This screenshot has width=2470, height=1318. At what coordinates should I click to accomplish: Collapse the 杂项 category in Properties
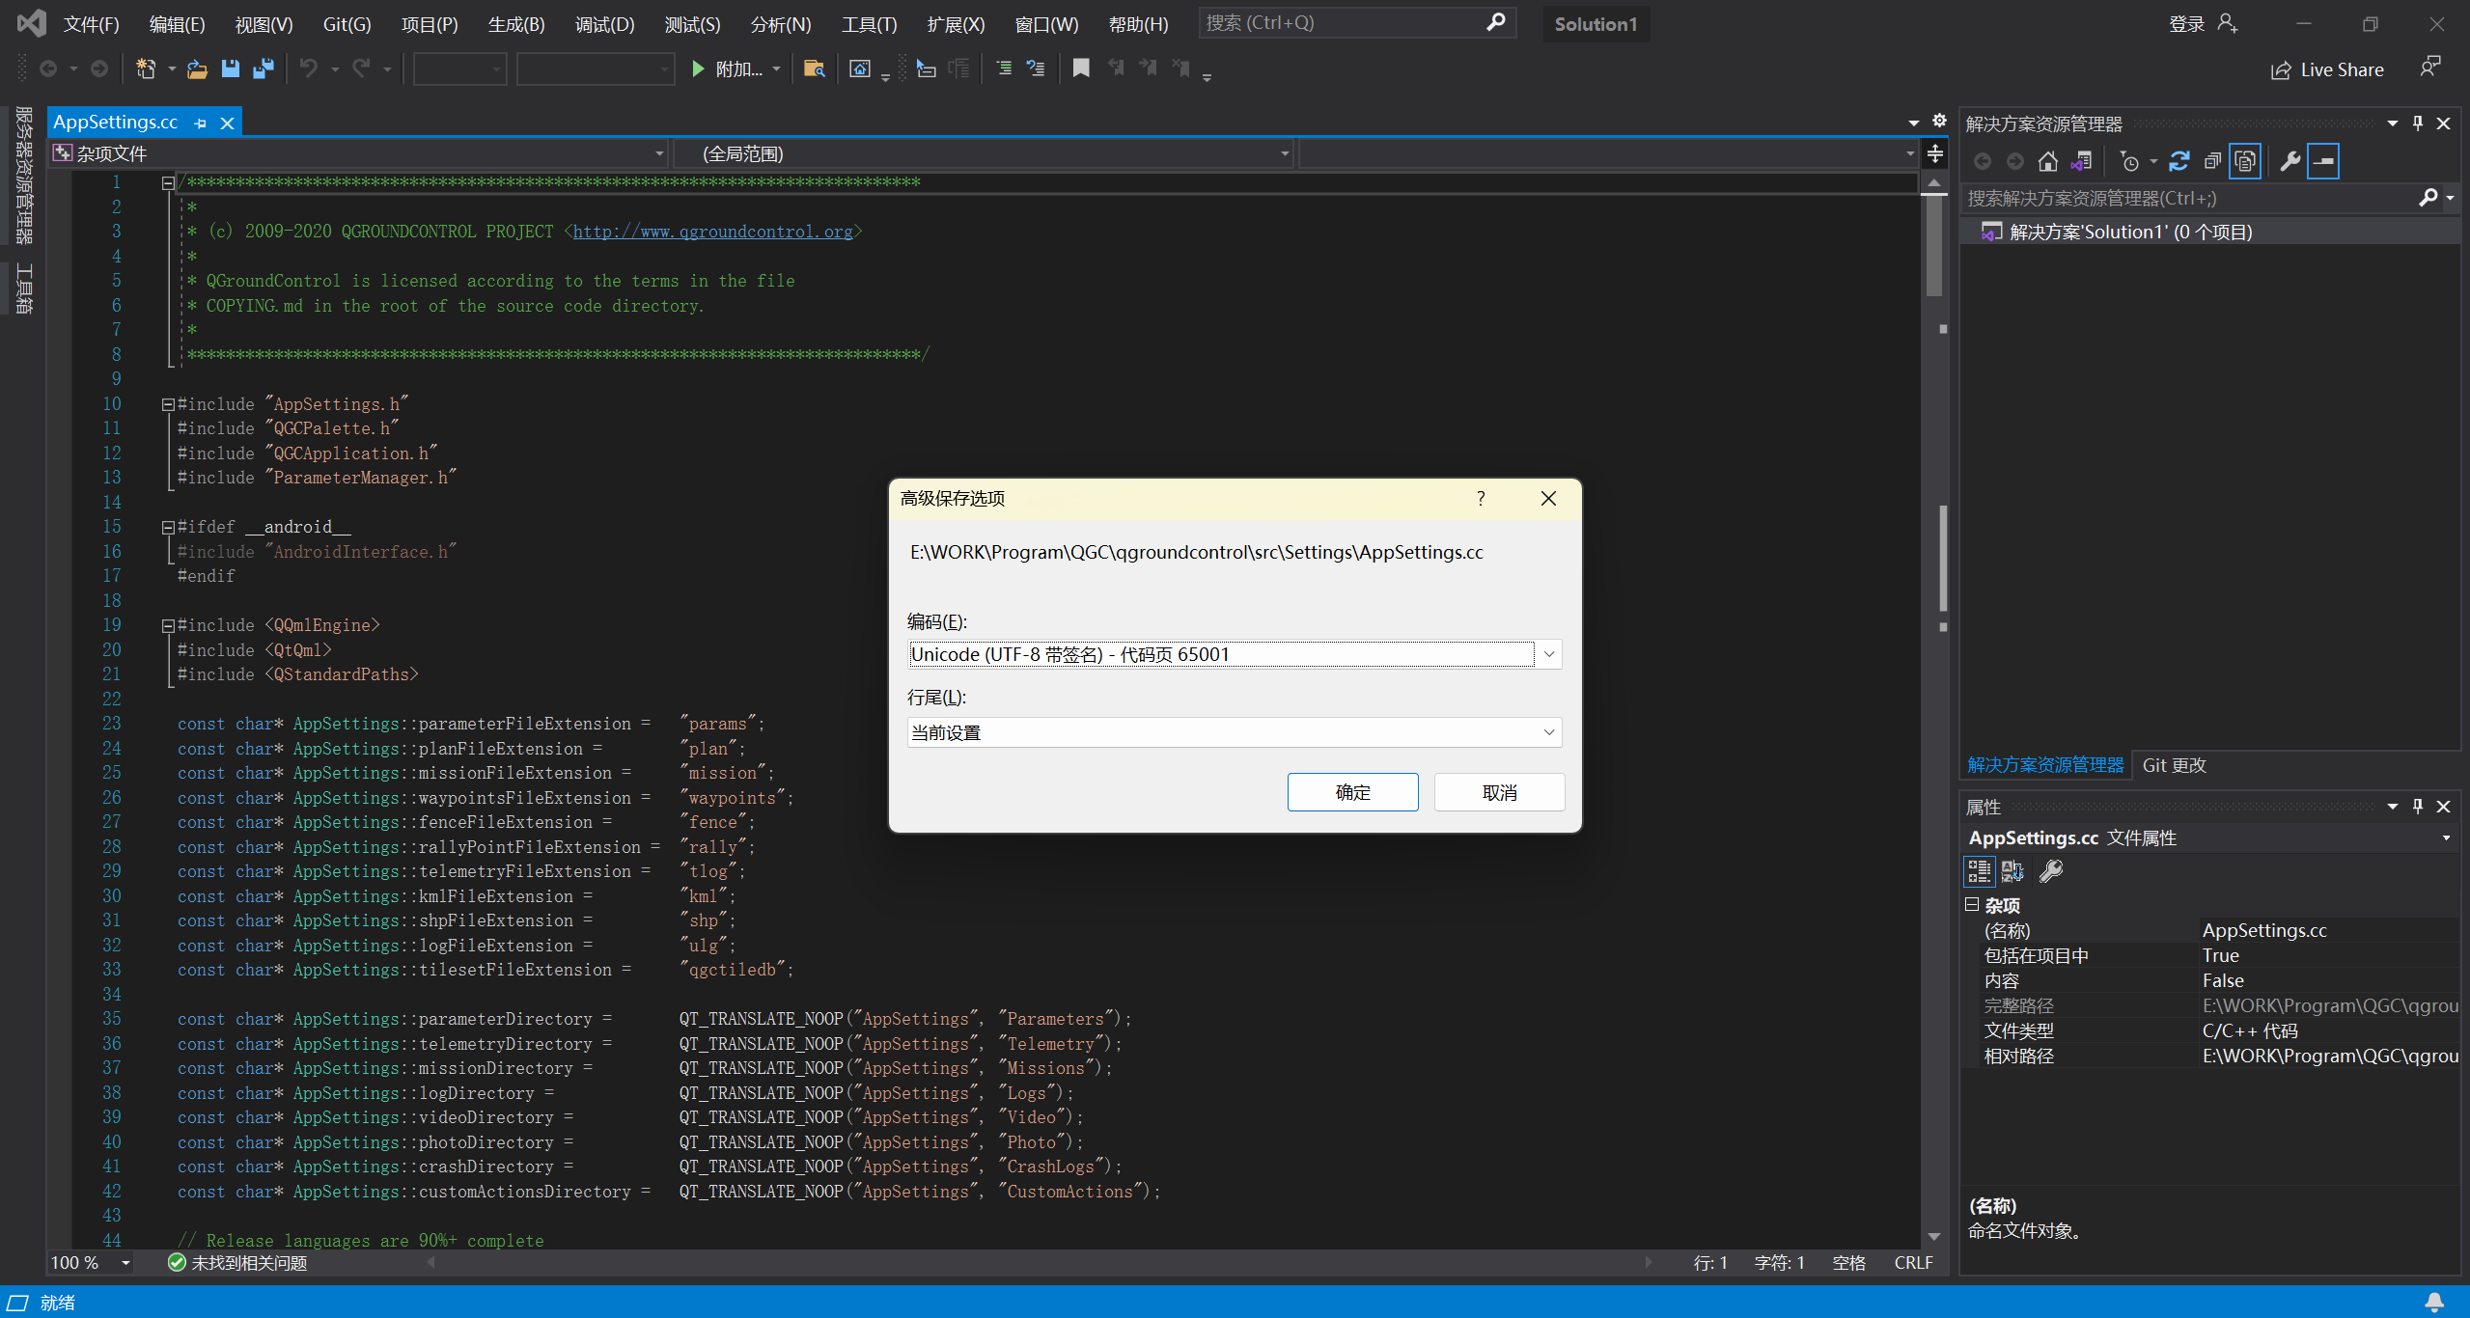point(1972,904)
